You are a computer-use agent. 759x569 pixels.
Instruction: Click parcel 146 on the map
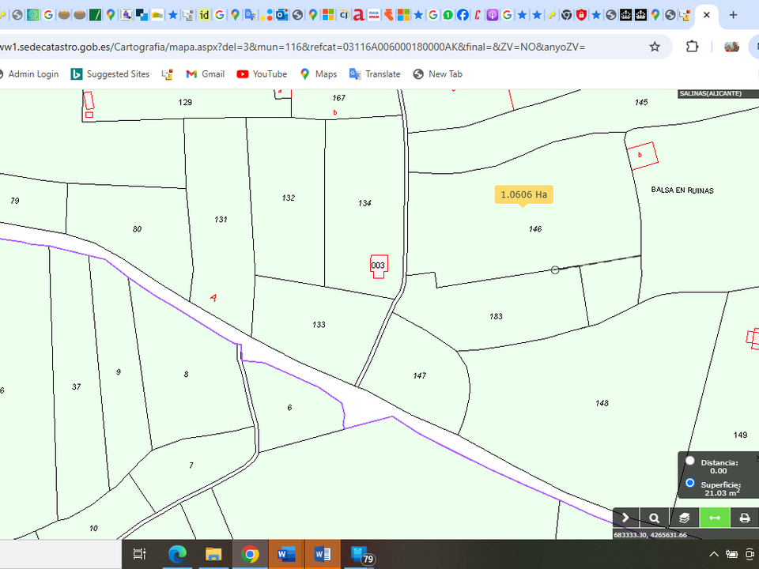coord(535,229)
